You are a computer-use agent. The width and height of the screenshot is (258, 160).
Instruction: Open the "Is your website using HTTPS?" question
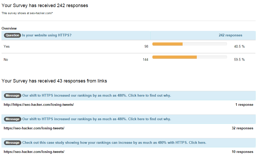pos(47,35)
